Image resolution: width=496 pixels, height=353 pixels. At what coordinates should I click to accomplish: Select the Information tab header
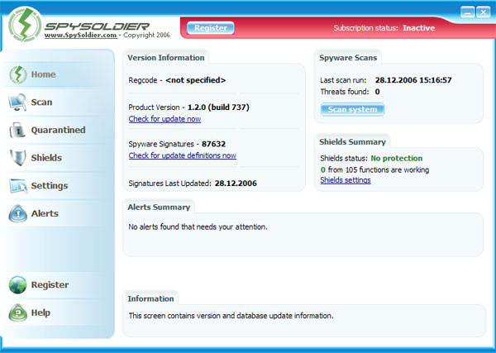click(x=150, y=298)
